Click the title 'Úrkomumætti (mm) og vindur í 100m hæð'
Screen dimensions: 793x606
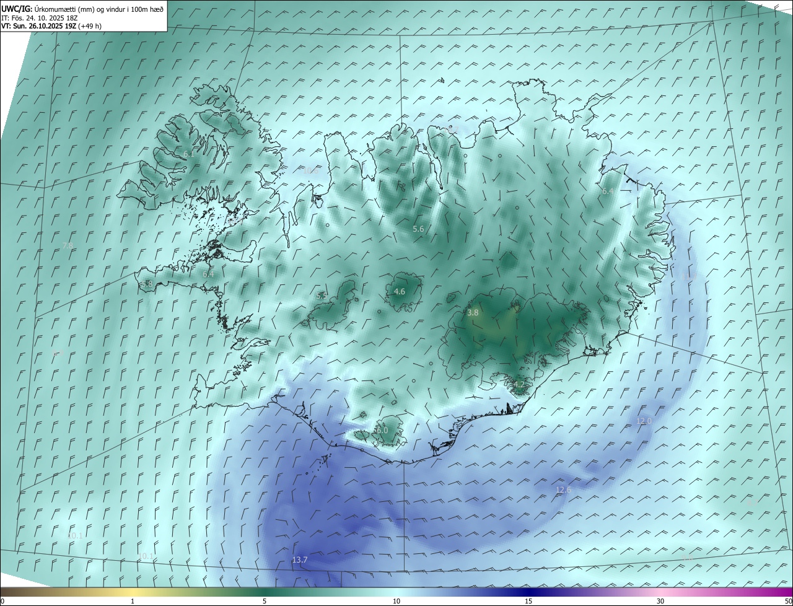98,9
